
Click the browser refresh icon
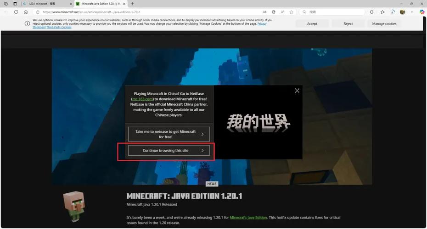click(x=16, y=12)
